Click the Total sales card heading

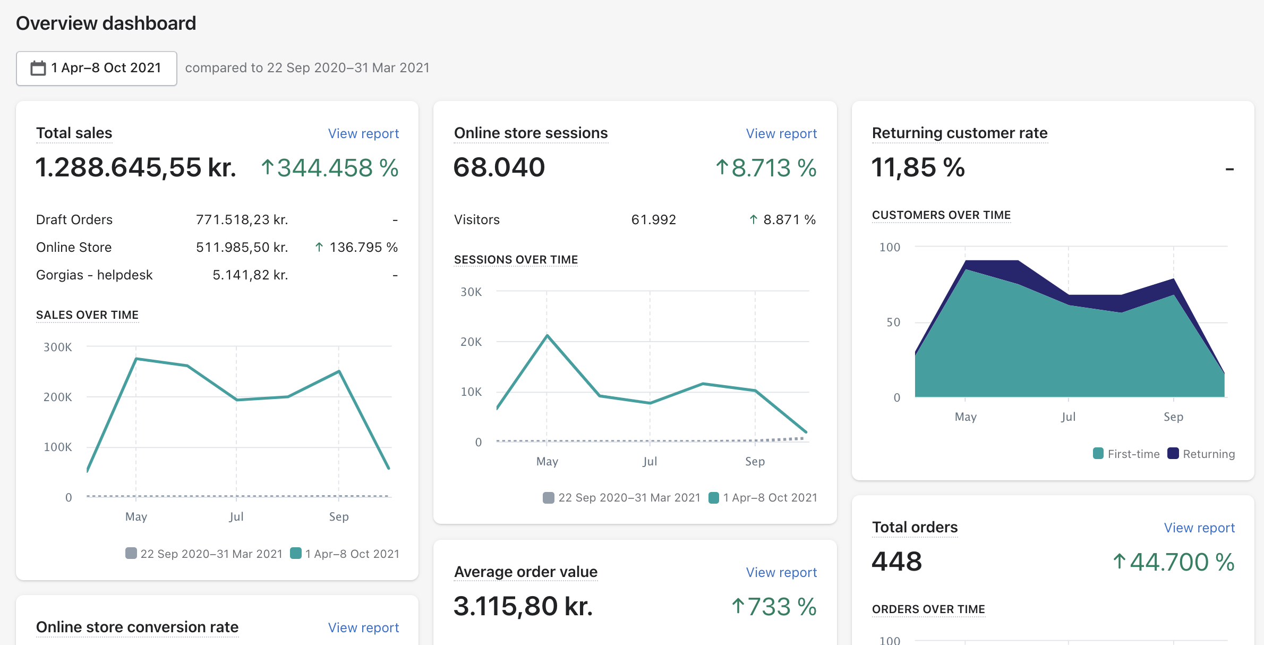74,133
